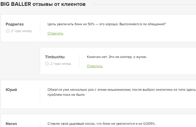Click the 'BIG BALLER отзывы от клиентов' heading
The height and width of the screenshot is (127, 196).
[x=43, y=4]
